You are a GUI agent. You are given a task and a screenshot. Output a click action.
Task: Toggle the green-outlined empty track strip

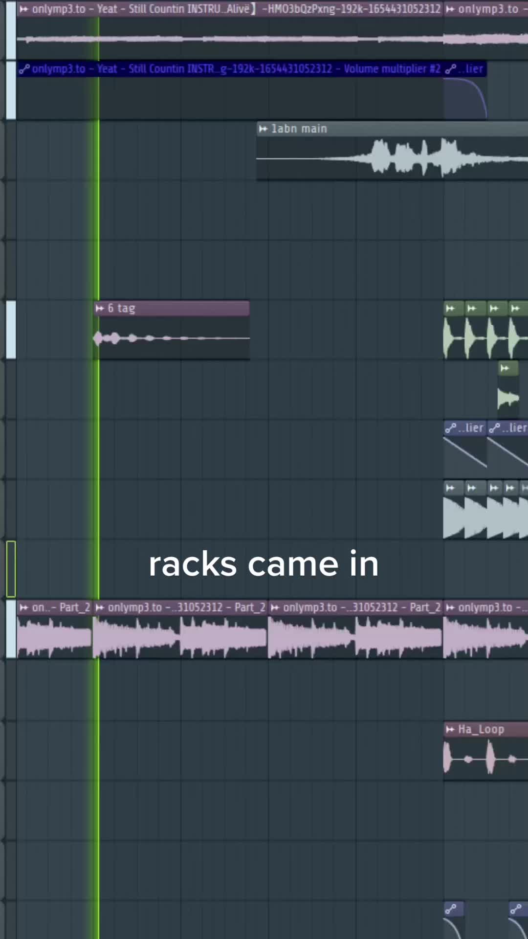pyautogui.click(x=11, y=569)
